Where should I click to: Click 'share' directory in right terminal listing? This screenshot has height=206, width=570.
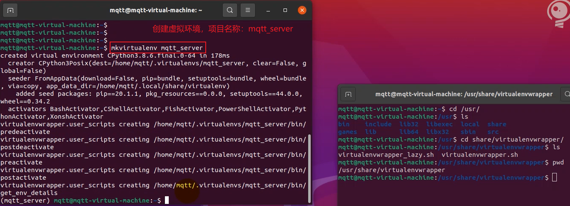point(497,124)
